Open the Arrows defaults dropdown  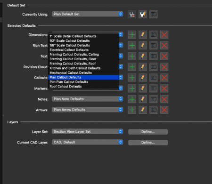pyautogui.click(x=88, y=110)
